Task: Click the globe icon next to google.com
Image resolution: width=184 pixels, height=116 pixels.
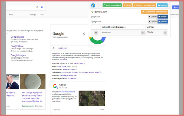Action: 54,48
